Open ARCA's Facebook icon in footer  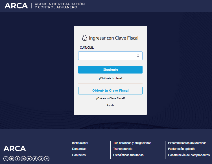18,159
